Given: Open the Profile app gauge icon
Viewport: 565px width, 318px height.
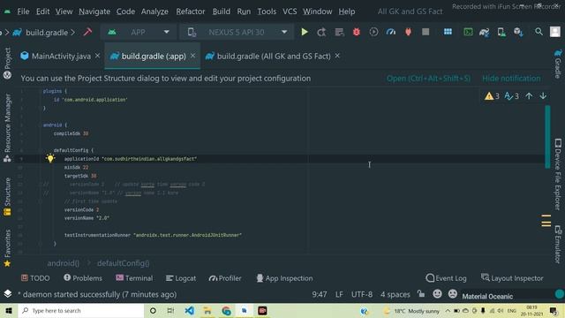Looking at the screenshot, I should click(x=391, y=32).
